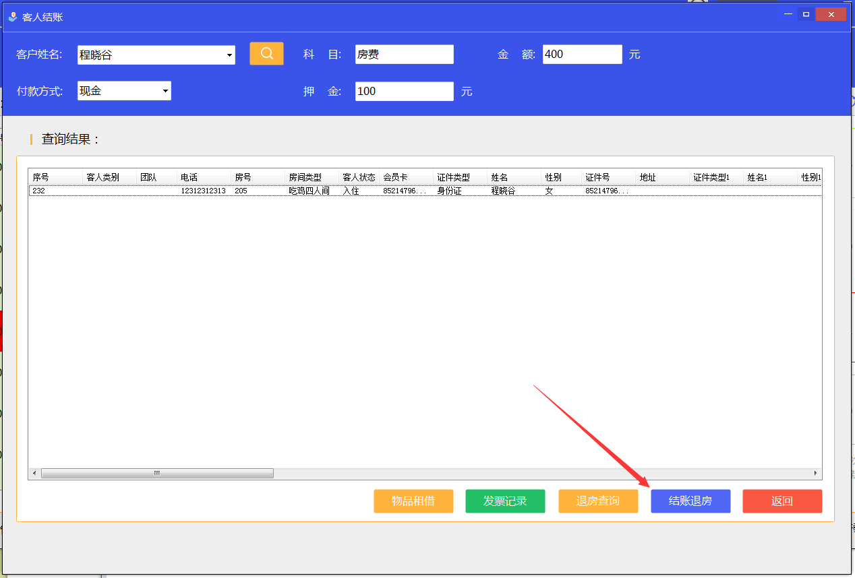Click the 姓名 column header
855x578 pixels.
tap(513, 177)
